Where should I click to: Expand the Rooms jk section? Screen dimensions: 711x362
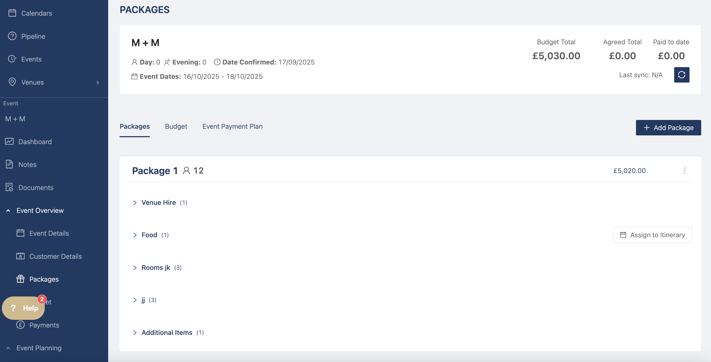[x=135, y=268]
